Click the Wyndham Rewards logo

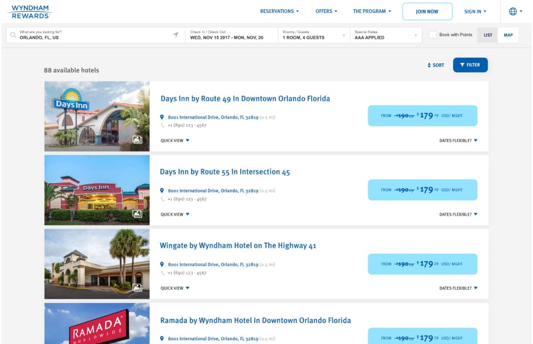29,11
